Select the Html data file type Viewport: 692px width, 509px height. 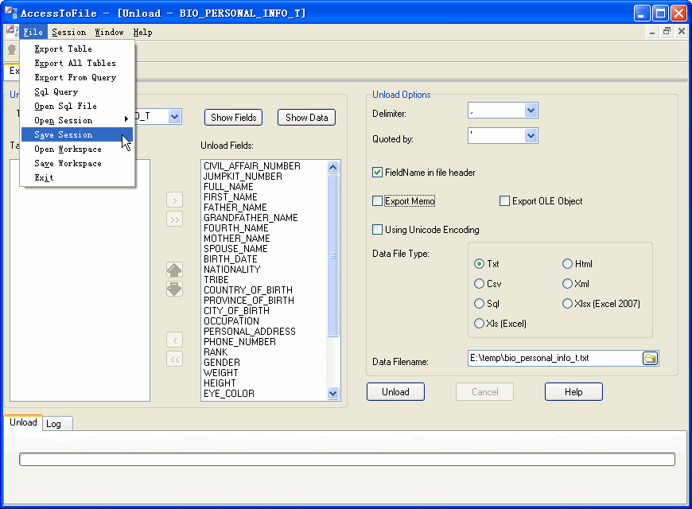click(x=567, y=263)
